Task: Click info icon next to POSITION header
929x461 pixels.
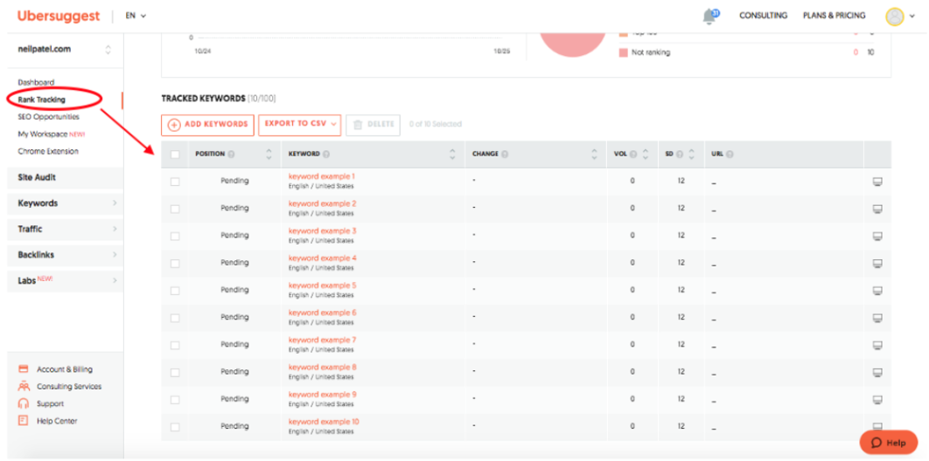Action: pos(231,155)
